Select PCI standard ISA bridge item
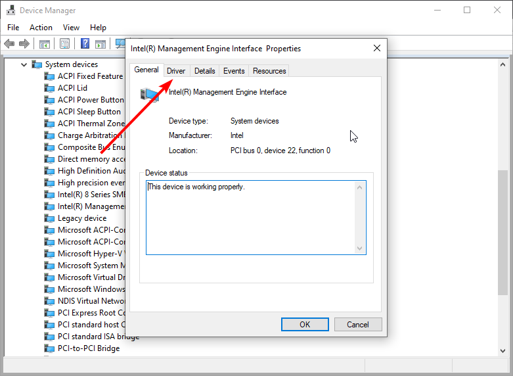 tap(98, 337)
